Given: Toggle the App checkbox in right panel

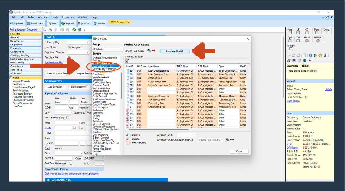Looking at the screenshot, I should 290,33.
